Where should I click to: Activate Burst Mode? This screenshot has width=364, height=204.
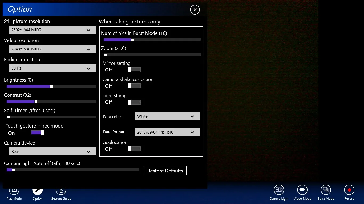326,193
